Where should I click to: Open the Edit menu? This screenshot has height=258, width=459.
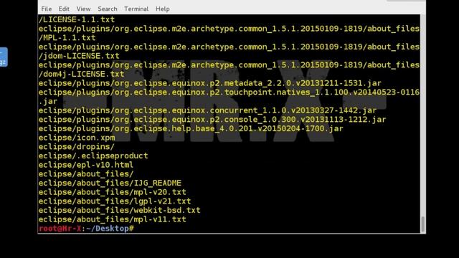click(x=64, y=9)
